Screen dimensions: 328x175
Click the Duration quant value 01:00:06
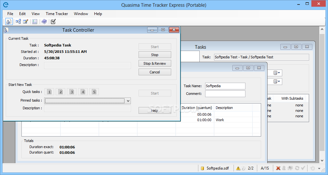click(x=67, y=153)
